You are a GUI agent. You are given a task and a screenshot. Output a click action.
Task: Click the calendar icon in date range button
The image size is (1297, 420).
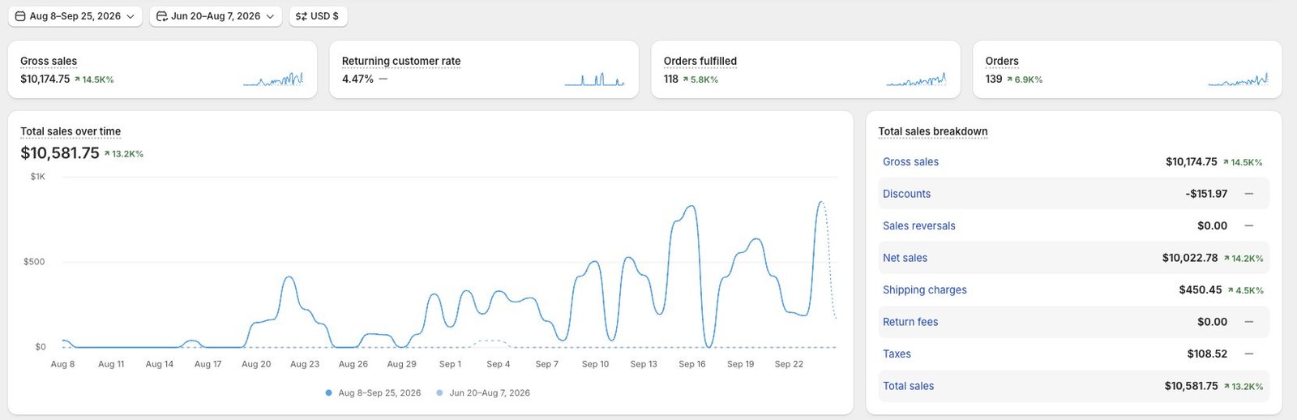(20, 16)
